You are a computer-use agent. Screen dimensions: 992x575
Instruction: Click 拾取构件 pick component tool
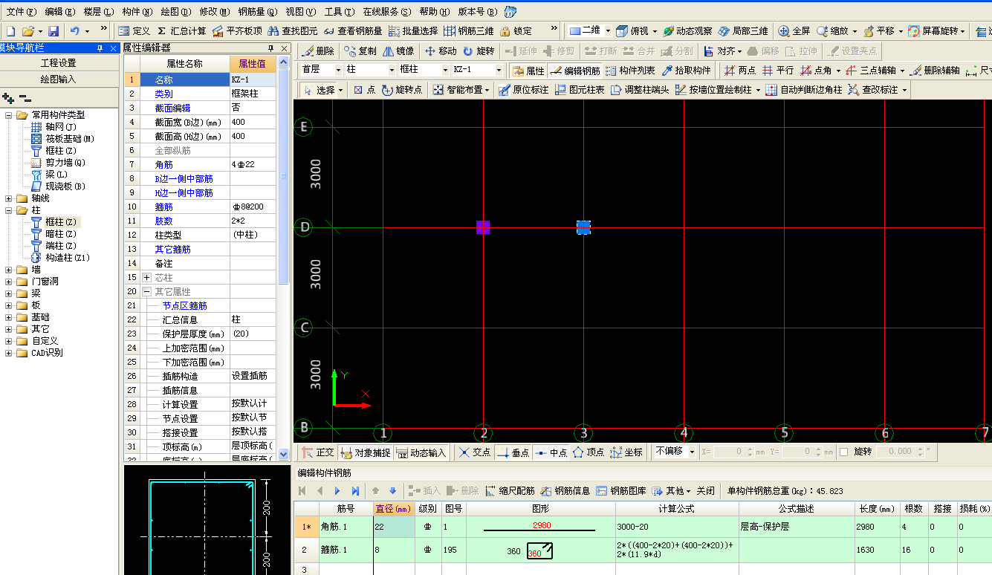point(686,71)
